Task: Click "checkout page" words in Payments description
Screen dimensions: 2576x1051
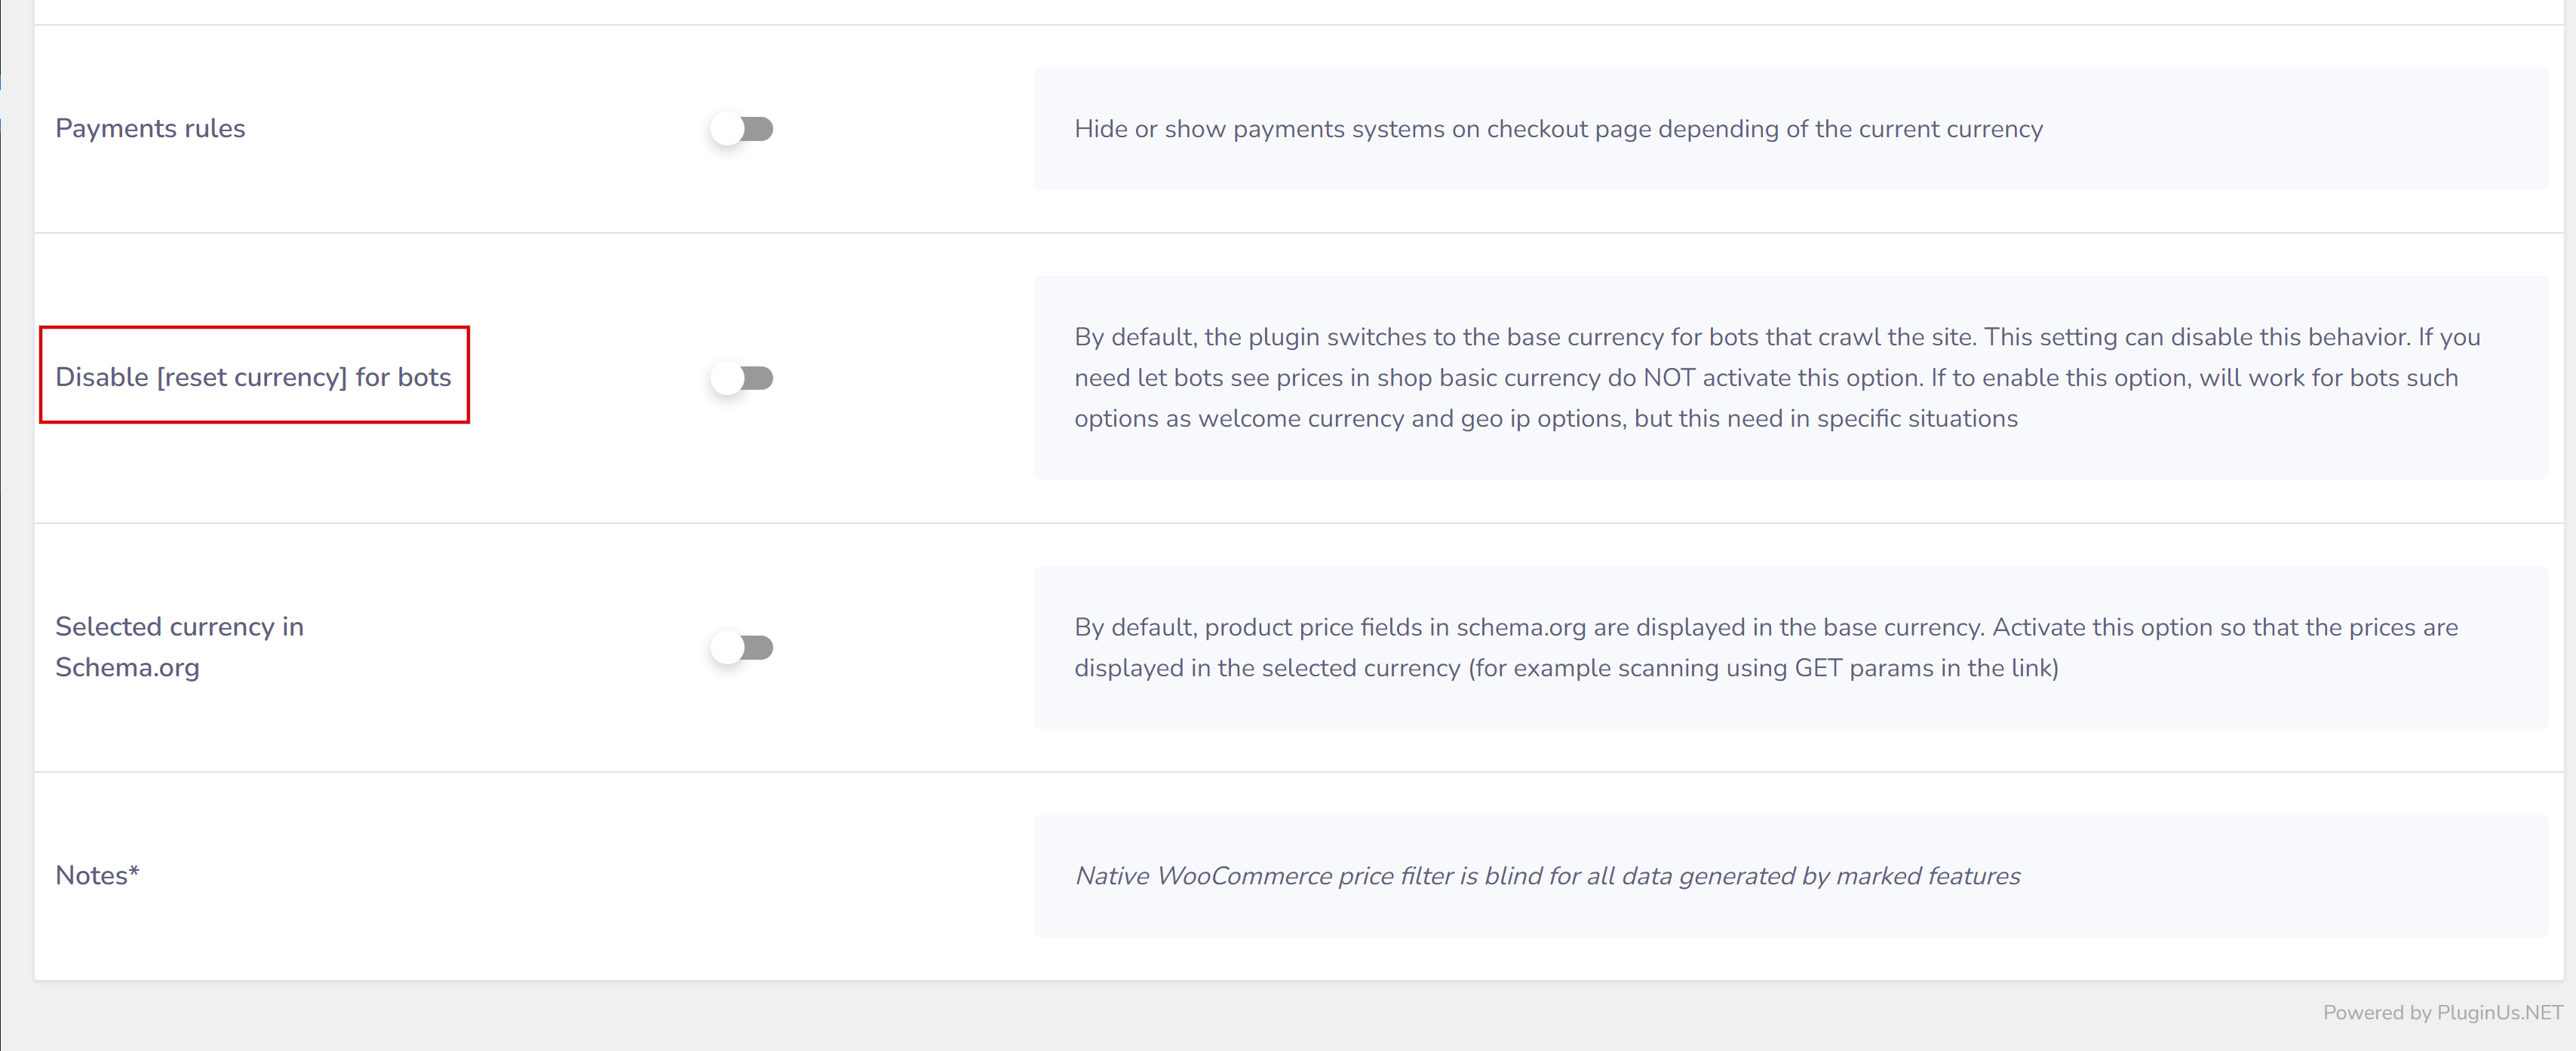Action: [x=1570, y=129]
